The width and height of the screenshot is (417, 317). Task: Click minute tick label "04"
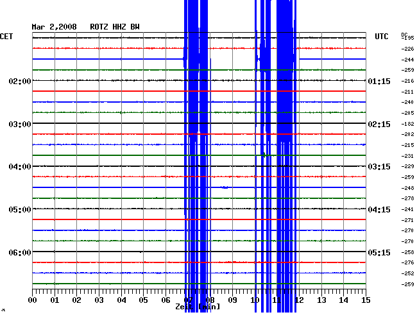coord(121,300)
